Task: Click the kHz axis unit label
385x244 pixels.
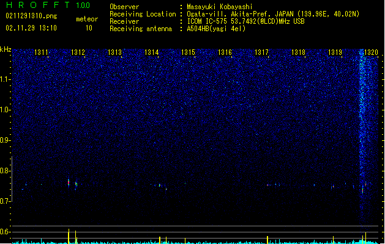Action: (6, 49)
